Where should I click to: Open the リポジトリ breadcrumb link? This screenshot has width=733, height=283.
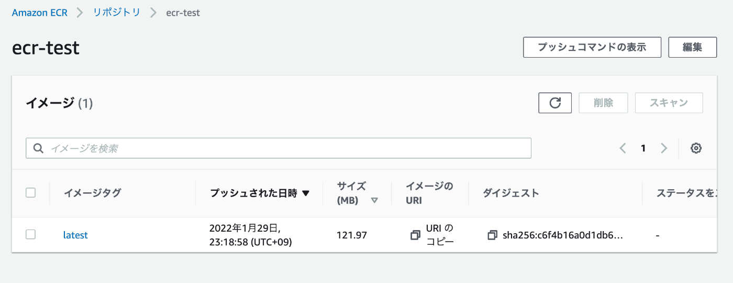pyautogui.click(x=117, y=13)
